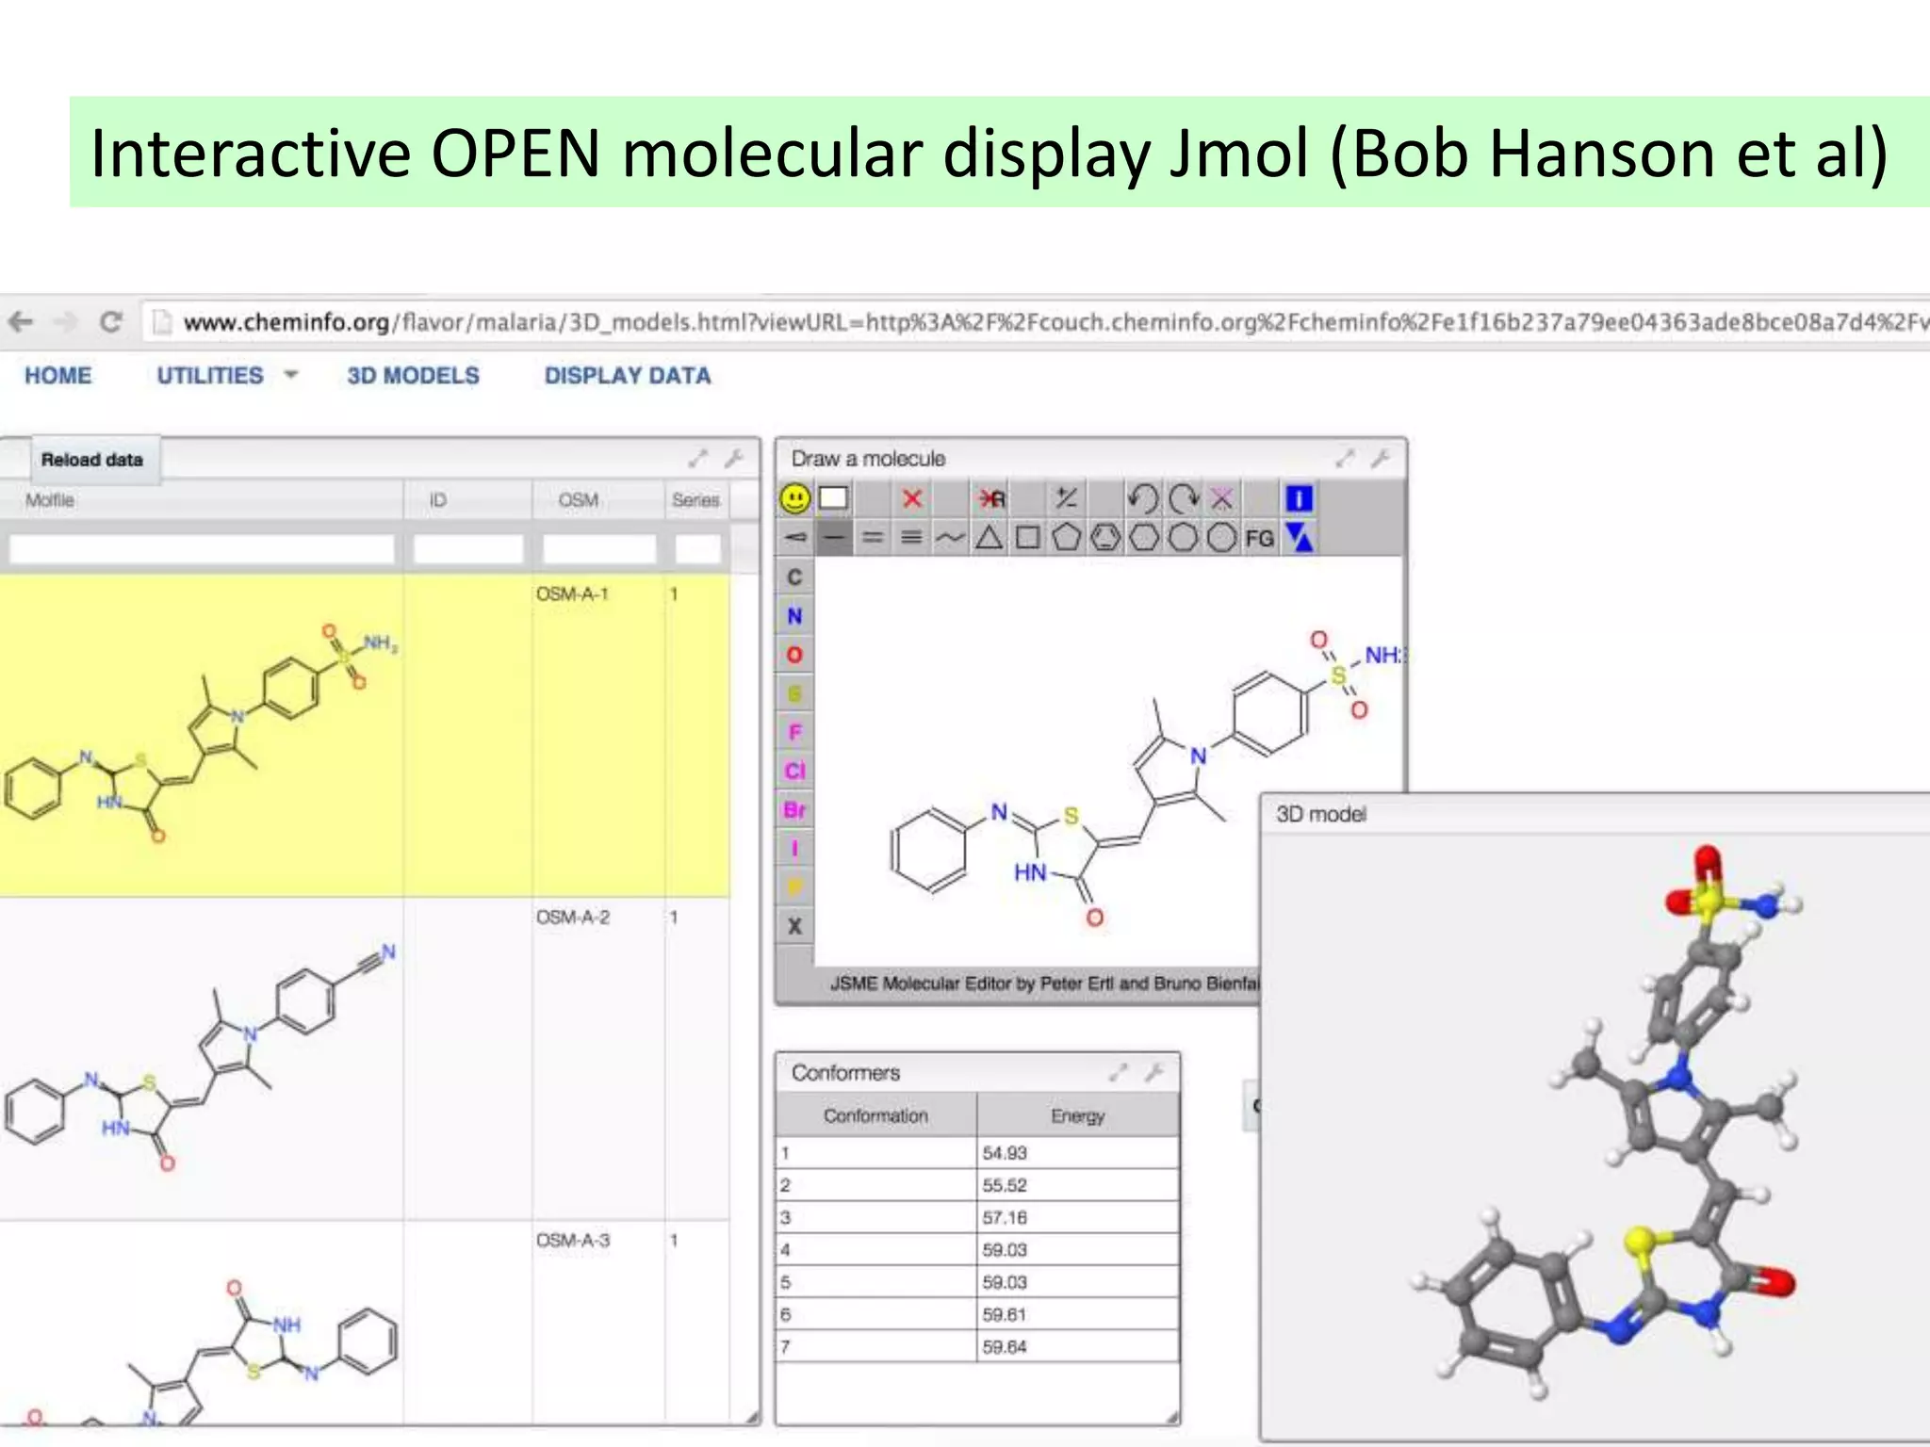Click the data table panel expand icon

(697, 459)
